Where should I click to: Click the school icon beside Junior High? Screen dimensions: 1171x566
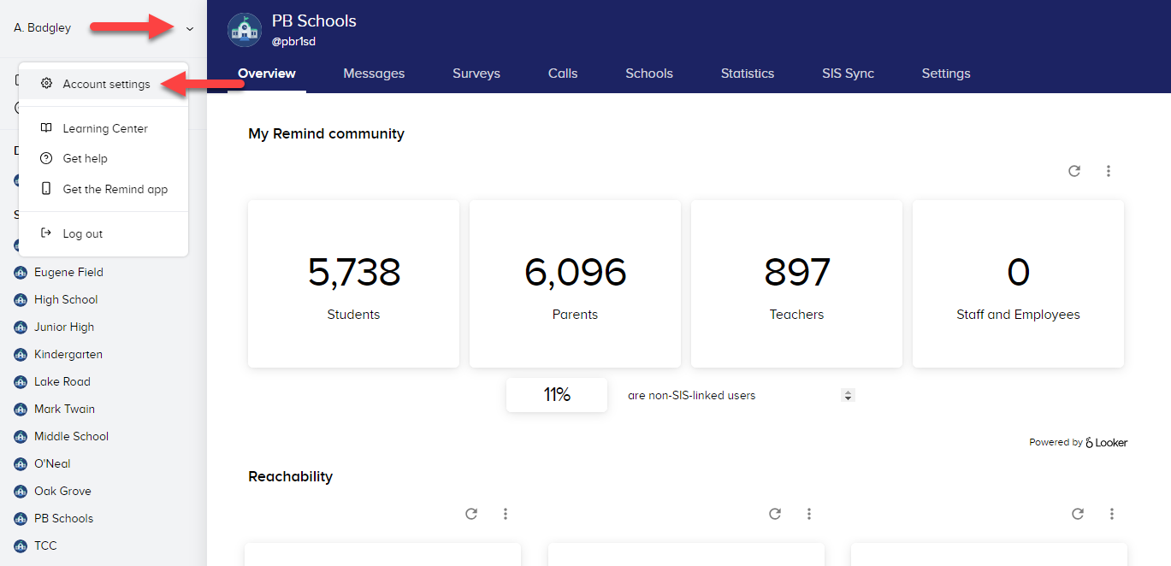pyautogui.click(x=21, y=327)
